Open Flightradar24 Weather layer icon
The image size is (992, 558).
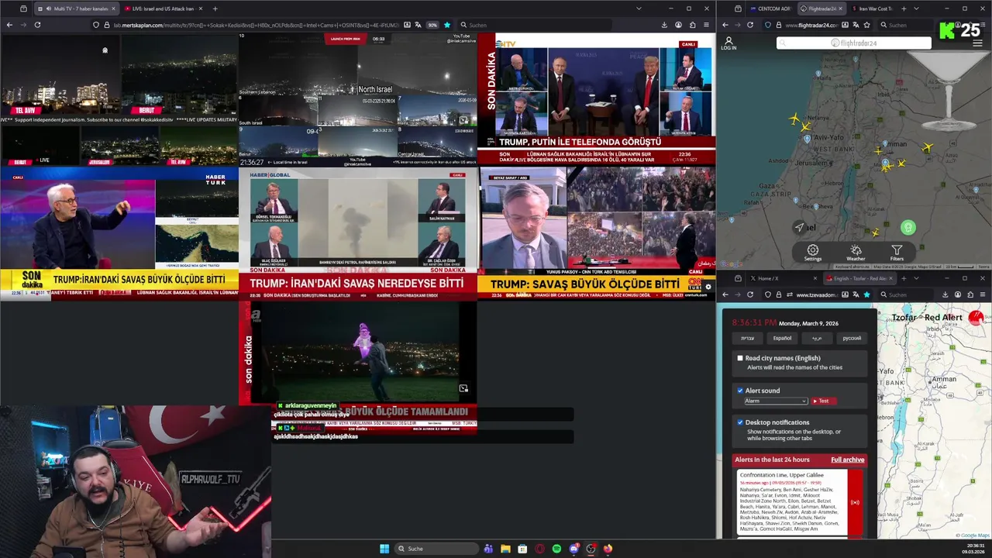click(x=856, y=250)
